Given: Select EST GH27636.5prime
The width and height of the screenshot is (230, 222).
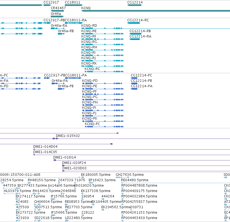Looking at the screenshot, I should (122, 178).
